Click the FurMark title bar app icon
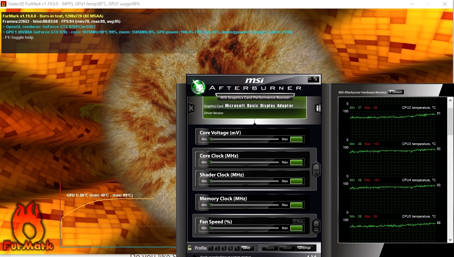 4,4
